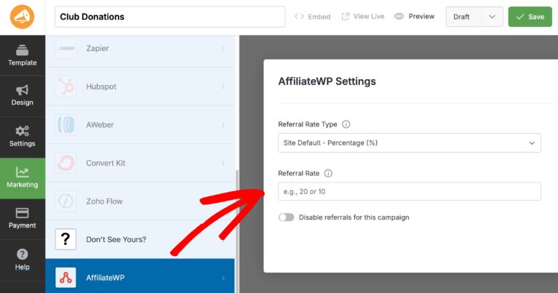This screenshot has height=293, width=558.
Task: Click the AWeber integration icon
Action: point(66,125)
